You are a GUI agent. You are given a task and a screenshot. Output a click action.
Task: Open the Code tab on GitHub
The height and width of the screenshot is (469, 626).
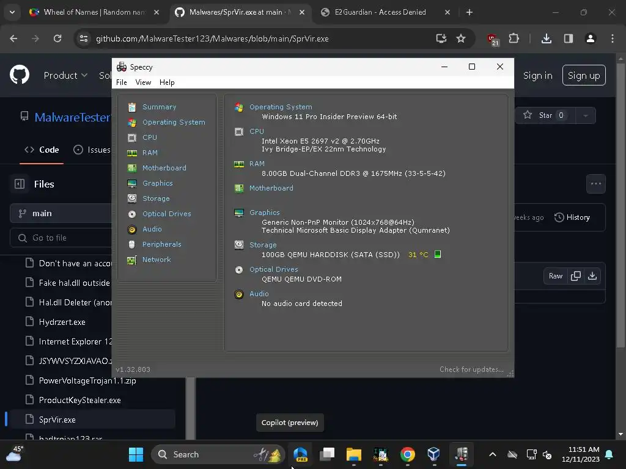coord(42,150)
